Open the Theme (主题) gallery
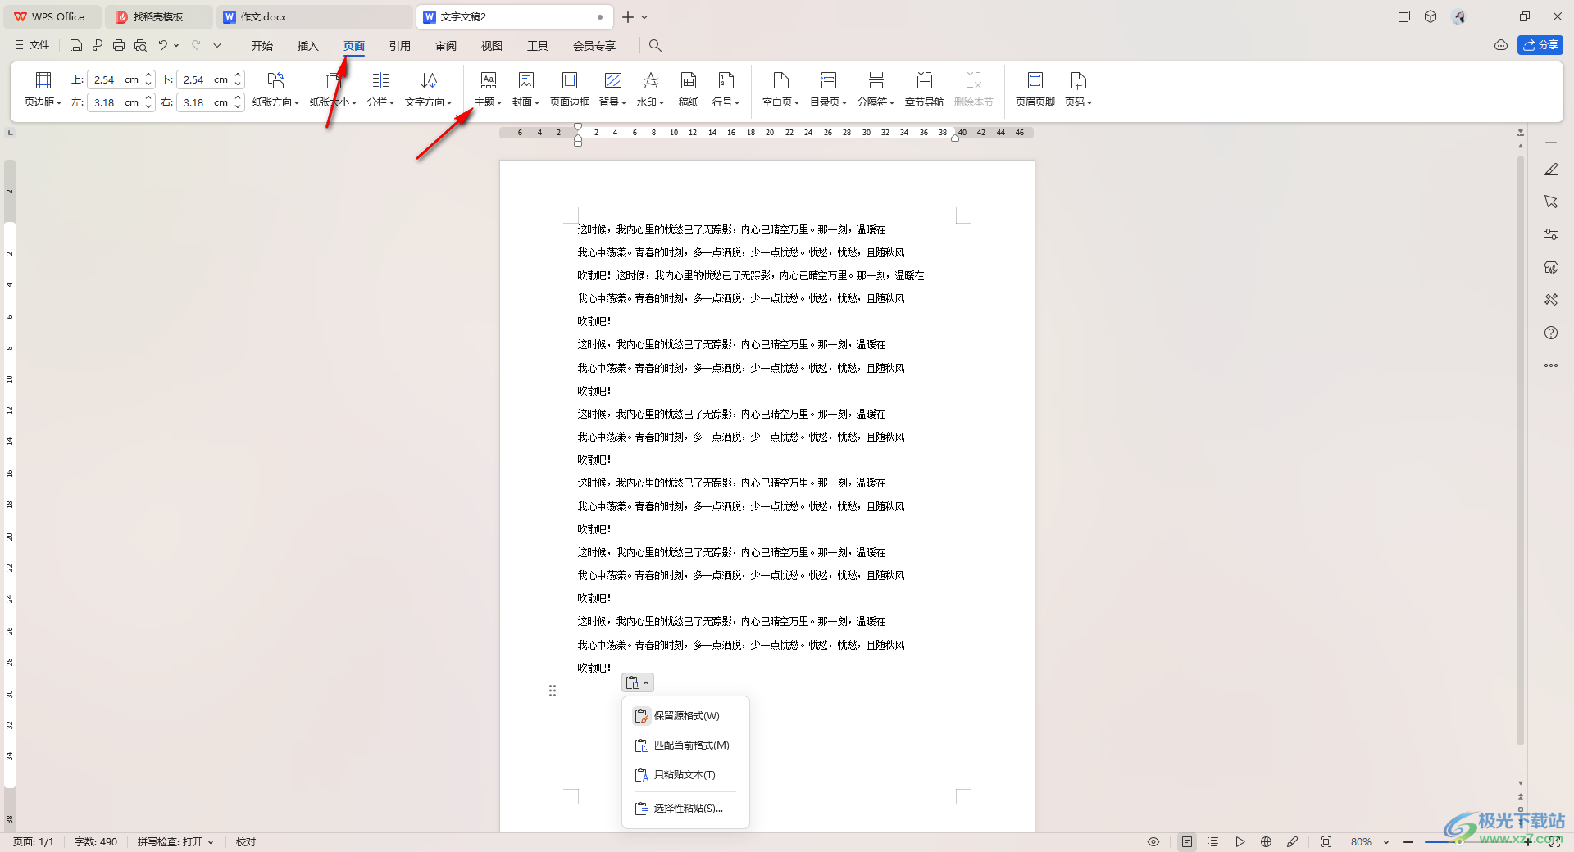This screenshot has height=852, width=1574. tap(488, 89)
